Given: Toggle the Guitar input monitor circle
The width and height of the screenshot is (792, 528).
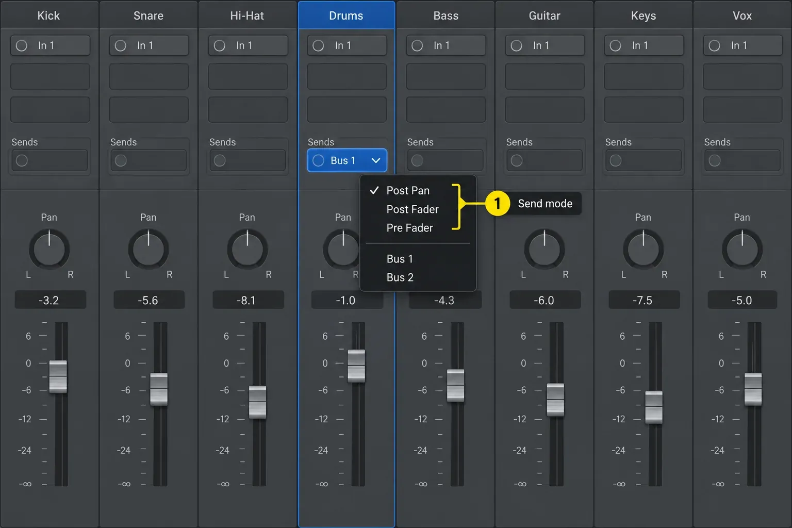Looking at the screenshot, I should tap(517, 45).
